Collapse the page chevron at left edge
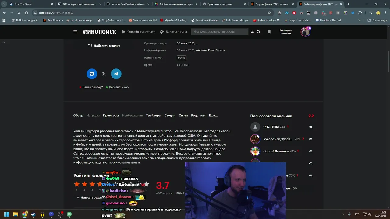The width and height of the screenshot is (390, 219). coord(4,42)
